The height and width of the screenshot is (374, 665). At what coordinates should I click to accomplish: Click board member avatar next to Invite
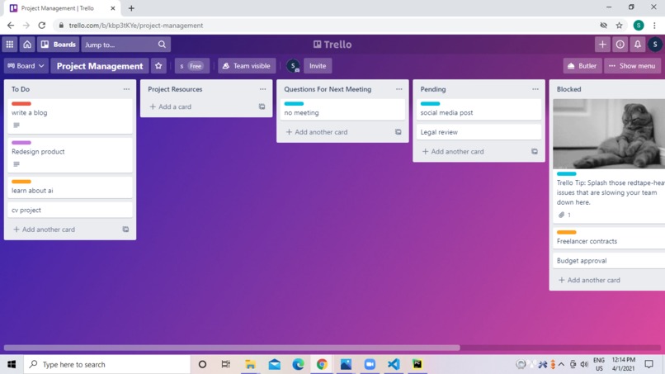pyautogui.click(x=293, y=66)
